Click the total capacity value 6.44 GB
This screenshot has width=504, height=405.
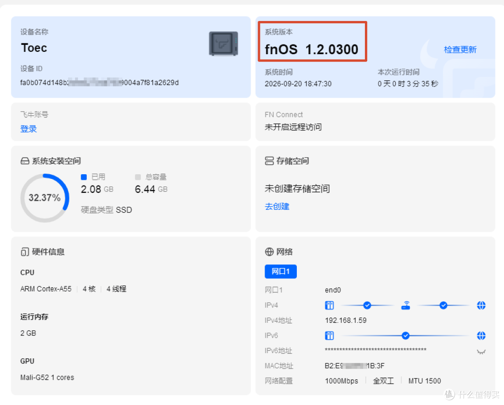click(151, 189)
